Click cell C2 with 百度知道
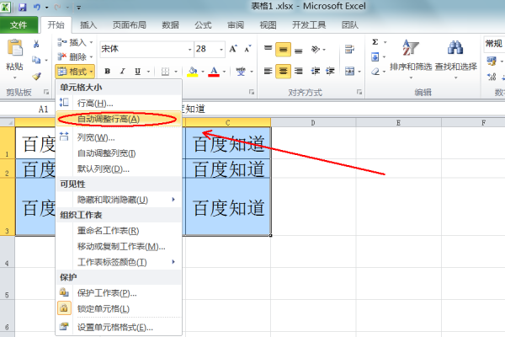The width and height of the screenshot is (505, 337). point(228,168)
